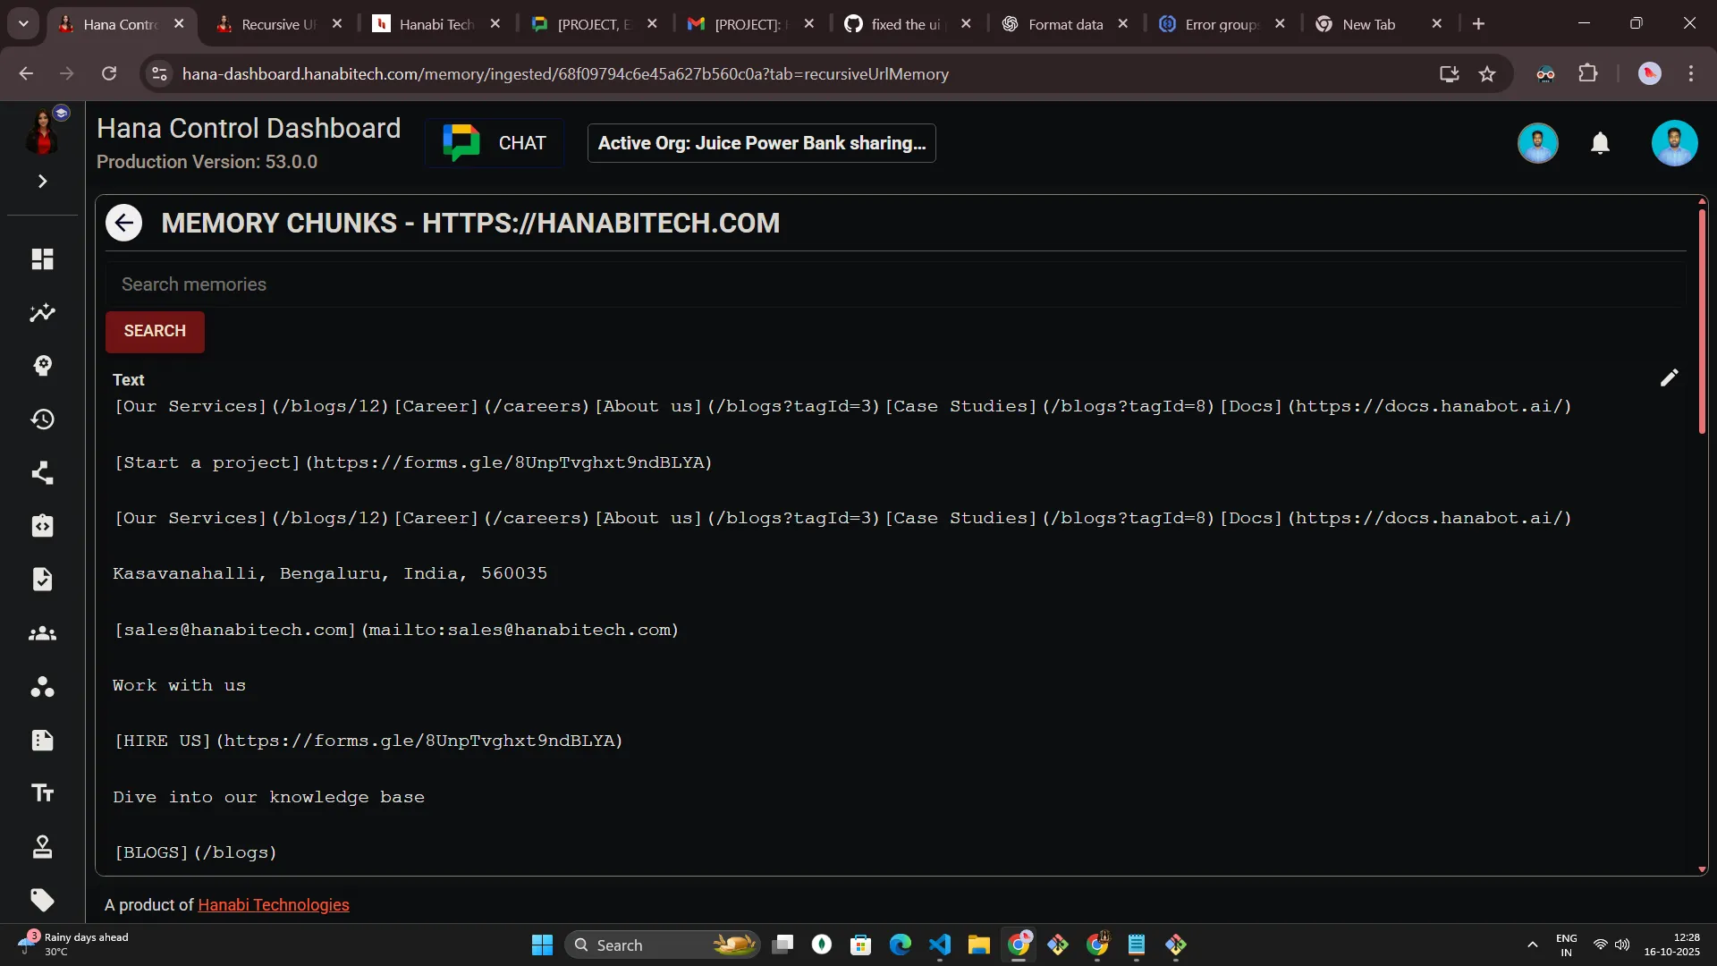Show hidden system tray icons

(1532, 945)
